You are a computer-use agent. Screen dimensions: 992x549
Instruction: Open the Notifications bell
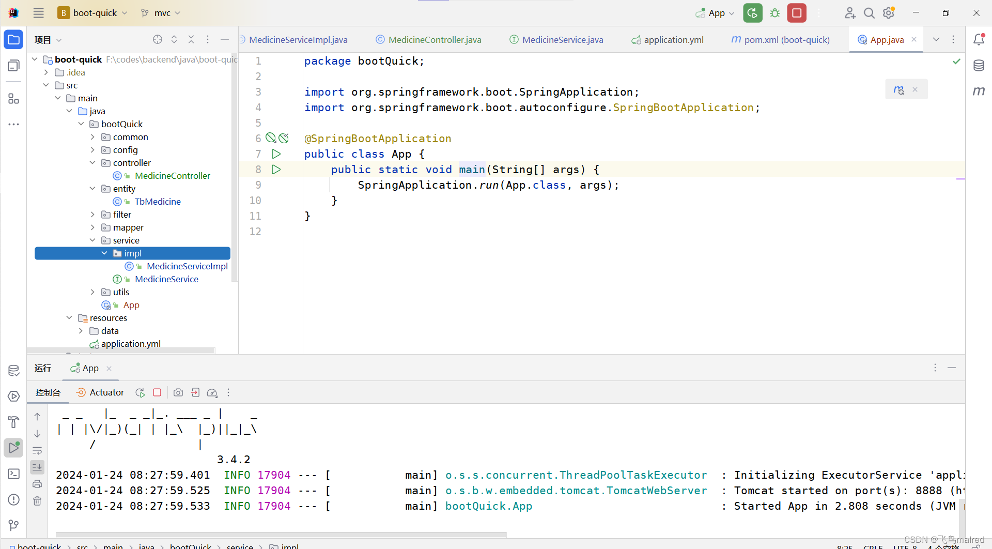pyautogui.click(x=979, y=39)
